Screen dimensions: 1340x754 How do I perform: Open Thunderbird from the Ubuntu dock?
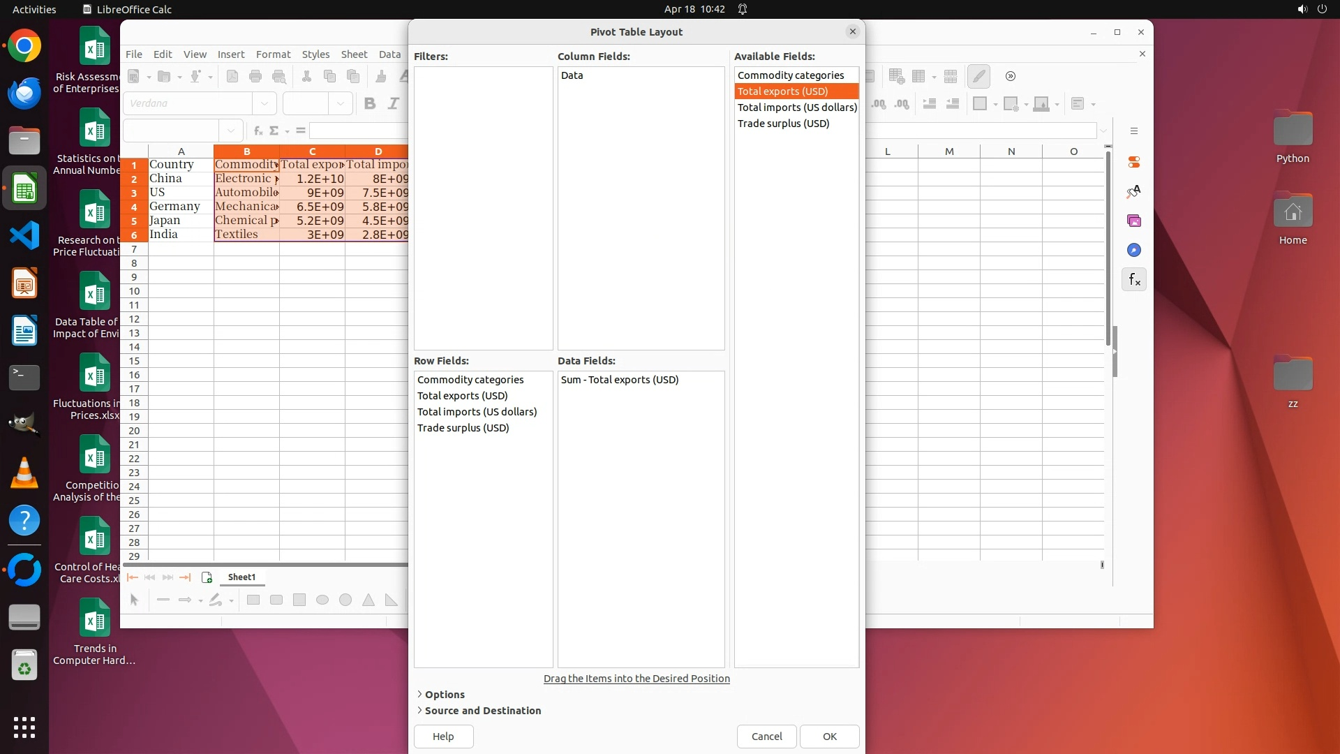click(x=24, y=92)
